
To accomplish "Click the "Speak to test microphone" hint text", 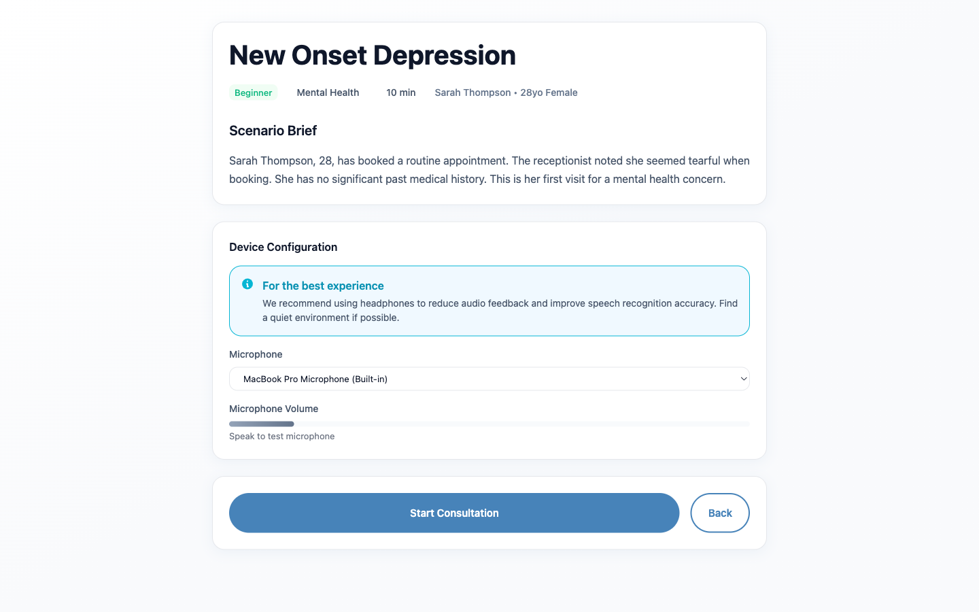I will coord(281,437).
